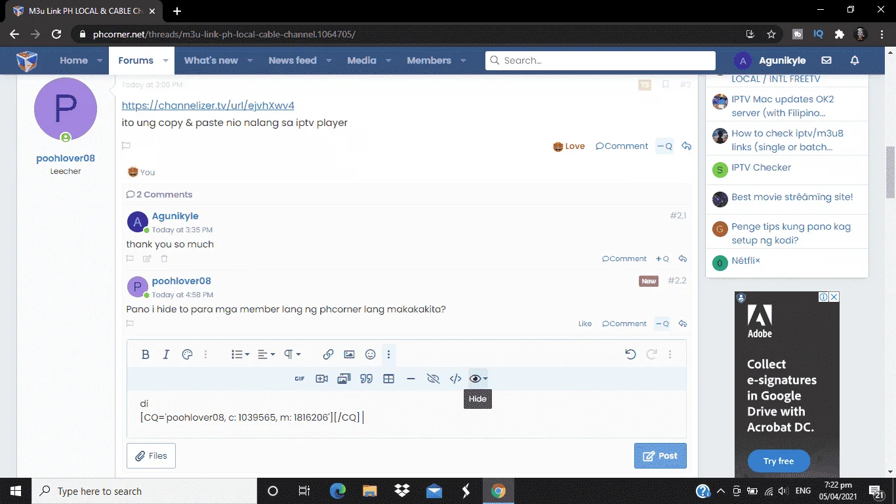Insert a GIF into the reply
This screenshot has height=504, width=896.
(x=300, y=379)
